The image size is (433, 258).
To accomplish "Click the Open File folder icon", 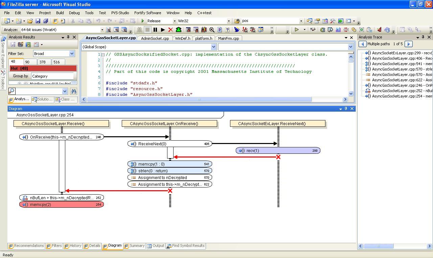I will [x=30, y=21].
